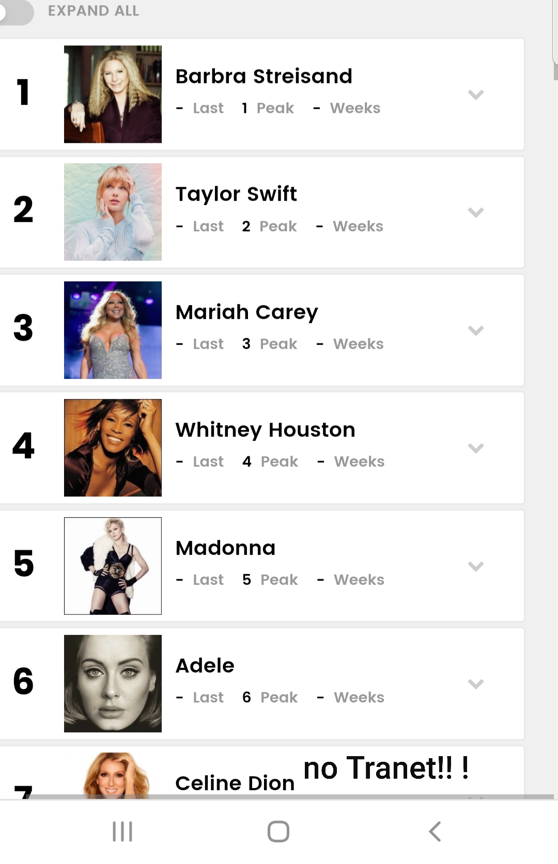This screenshot has width=558, height=864.
Task: Tap the Android recent apps icon
Action: (x=122, y=831)
